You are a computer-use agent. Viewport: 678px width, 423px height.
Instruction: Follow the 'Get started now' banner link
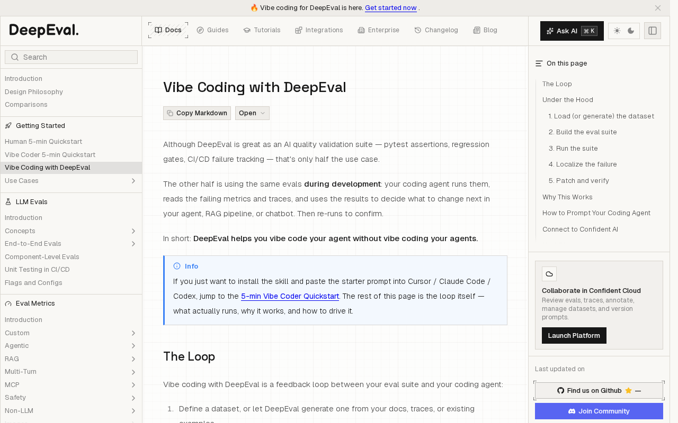[x=391, y=8]
